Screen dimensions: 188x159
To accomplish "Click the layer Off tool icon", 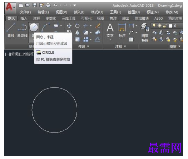I will point(154,33).
